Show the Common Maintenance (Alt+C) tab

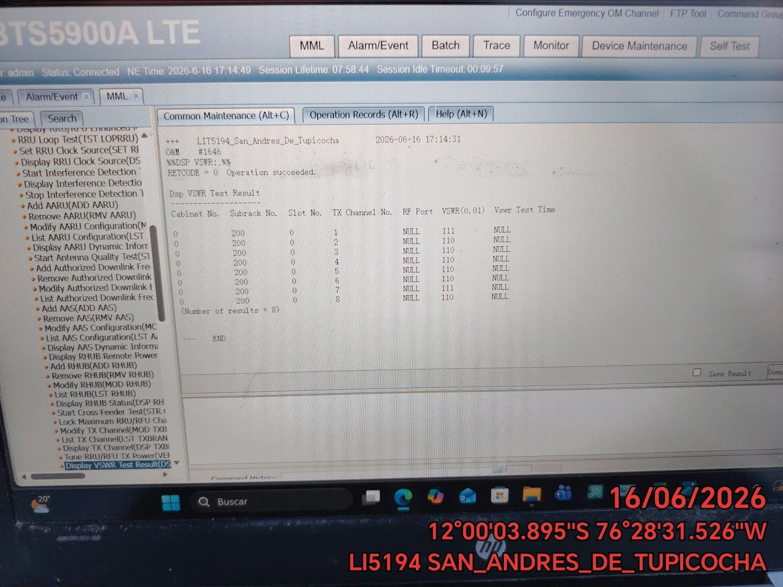pos(226,116)
